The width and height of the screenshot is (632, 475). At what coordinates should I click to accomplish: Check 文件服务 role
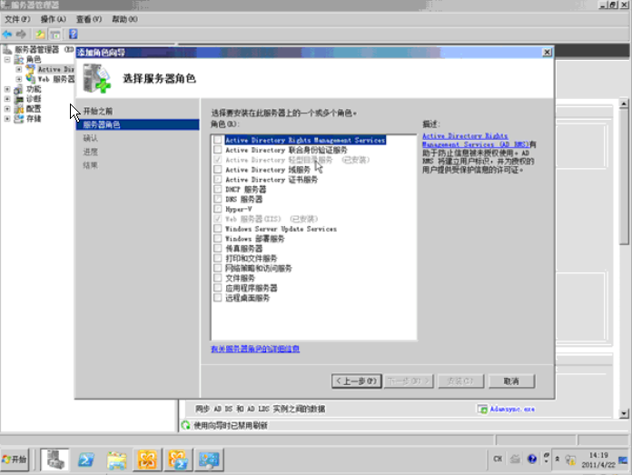point(218,278)
